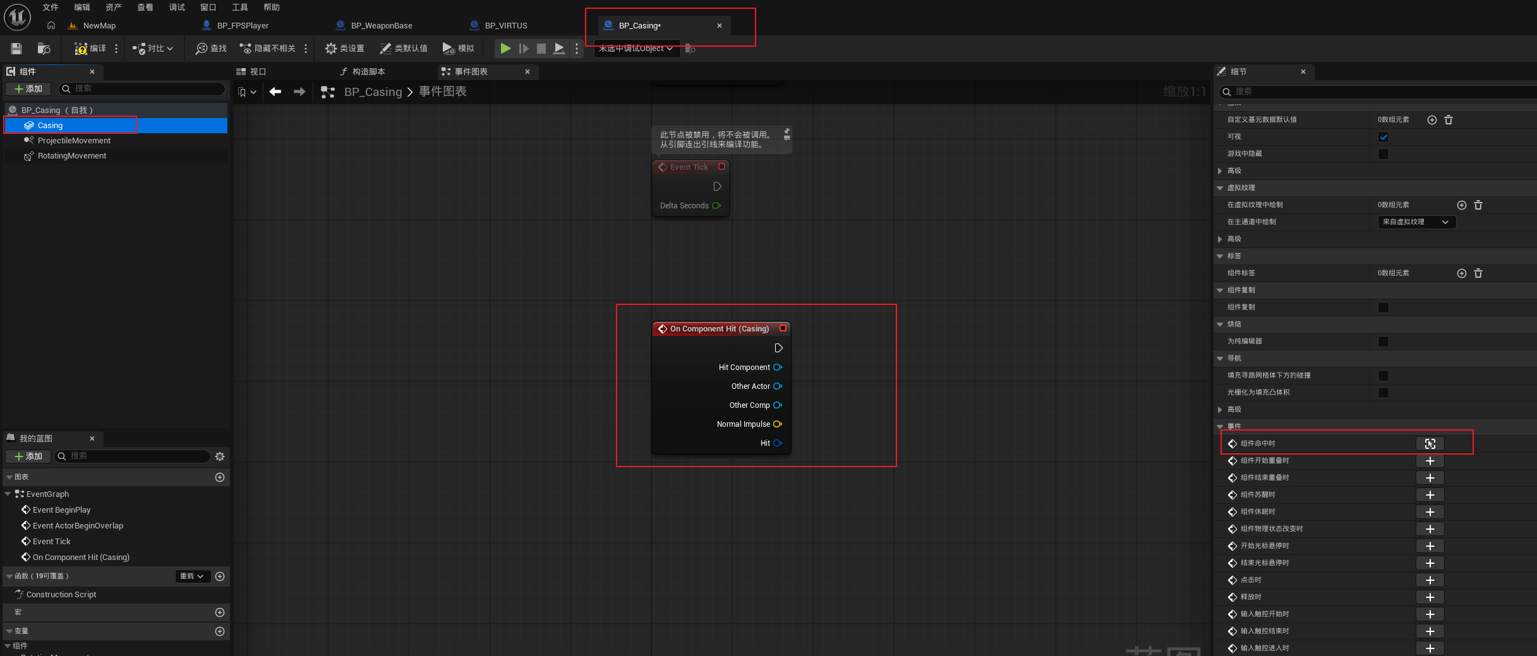The image size is (1537, 656).
Task: View 组件命中时 event in graph
Action: (1430, 444)
